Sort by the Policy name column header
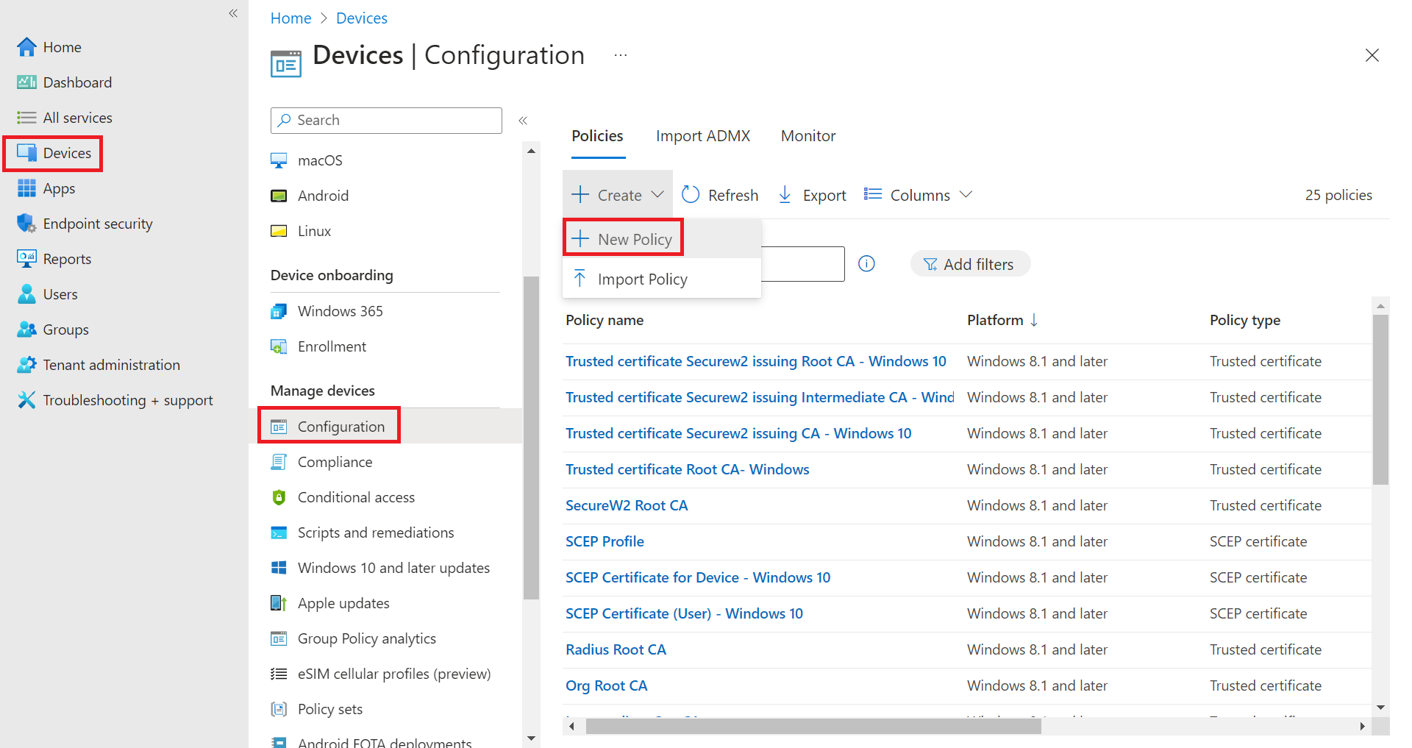1412x748 pixels. 605,320
